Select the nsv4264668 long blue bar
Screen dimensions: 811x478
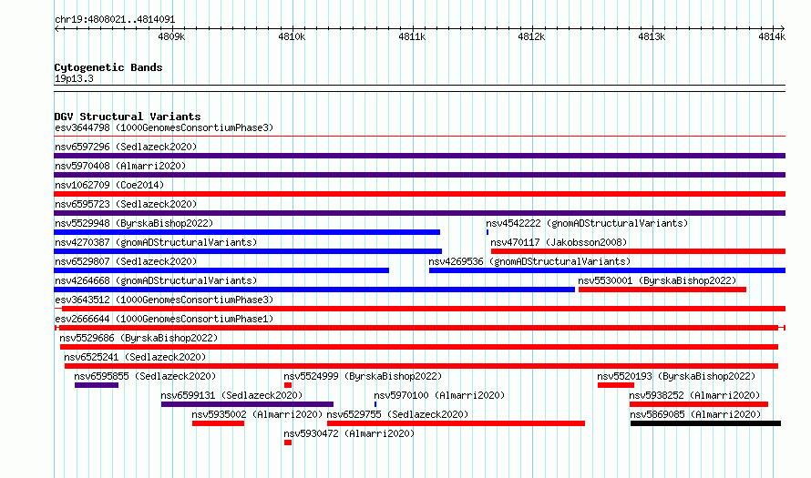point(314,290)
